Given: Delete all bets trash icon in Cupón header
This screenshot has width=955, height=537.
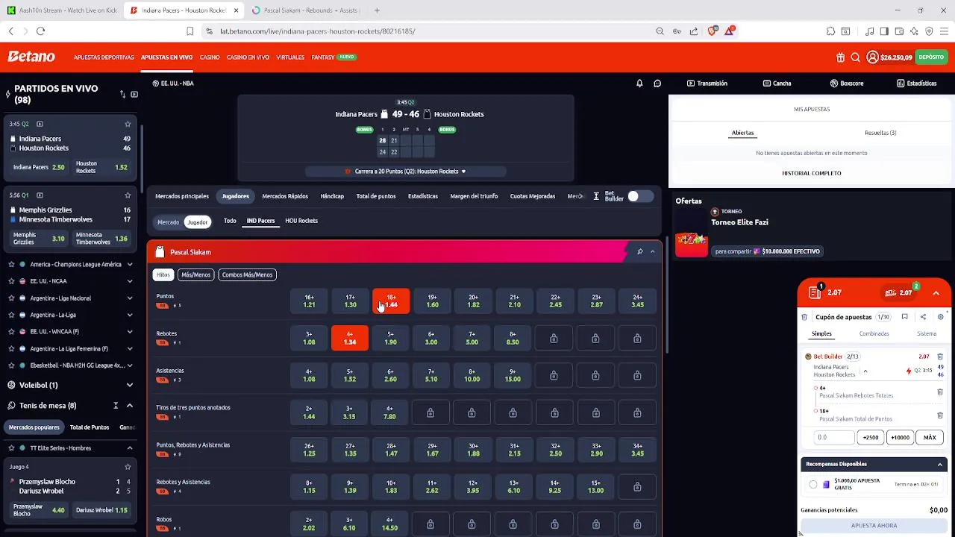Looking at the screenshot, I should coord(804,317).
